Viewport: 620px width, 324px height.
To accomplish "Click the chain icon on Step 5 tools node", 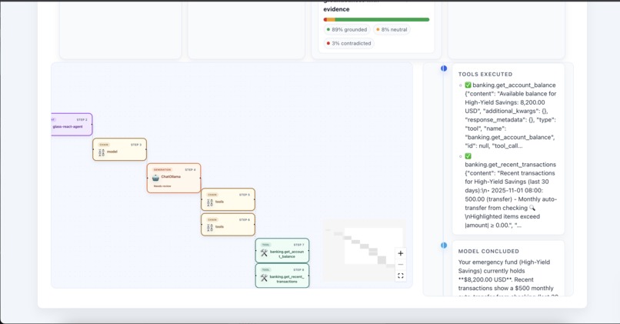I will pos(210,202).
